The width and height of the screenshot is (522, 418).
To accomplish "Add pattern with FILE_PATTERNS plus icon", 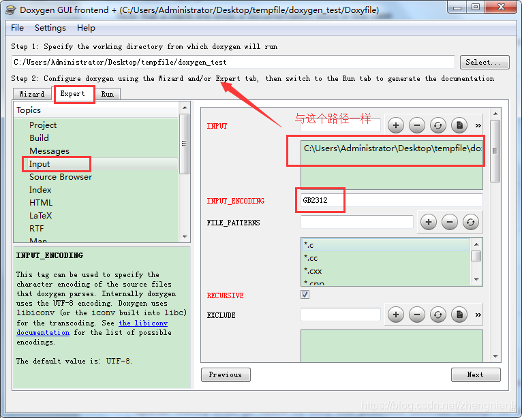I will pos(429,222).
